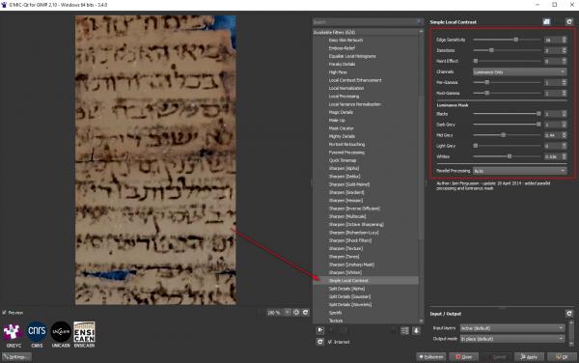Click the Apply button
579x363 pixels.
point(529,357)
